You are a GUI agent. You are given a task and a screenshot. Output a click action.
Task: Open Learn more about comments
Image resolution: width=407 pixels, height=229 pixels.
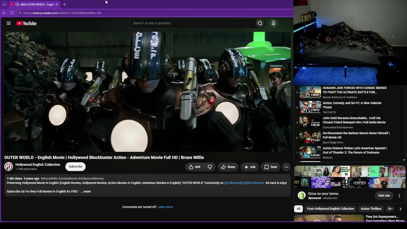[165, 207]
